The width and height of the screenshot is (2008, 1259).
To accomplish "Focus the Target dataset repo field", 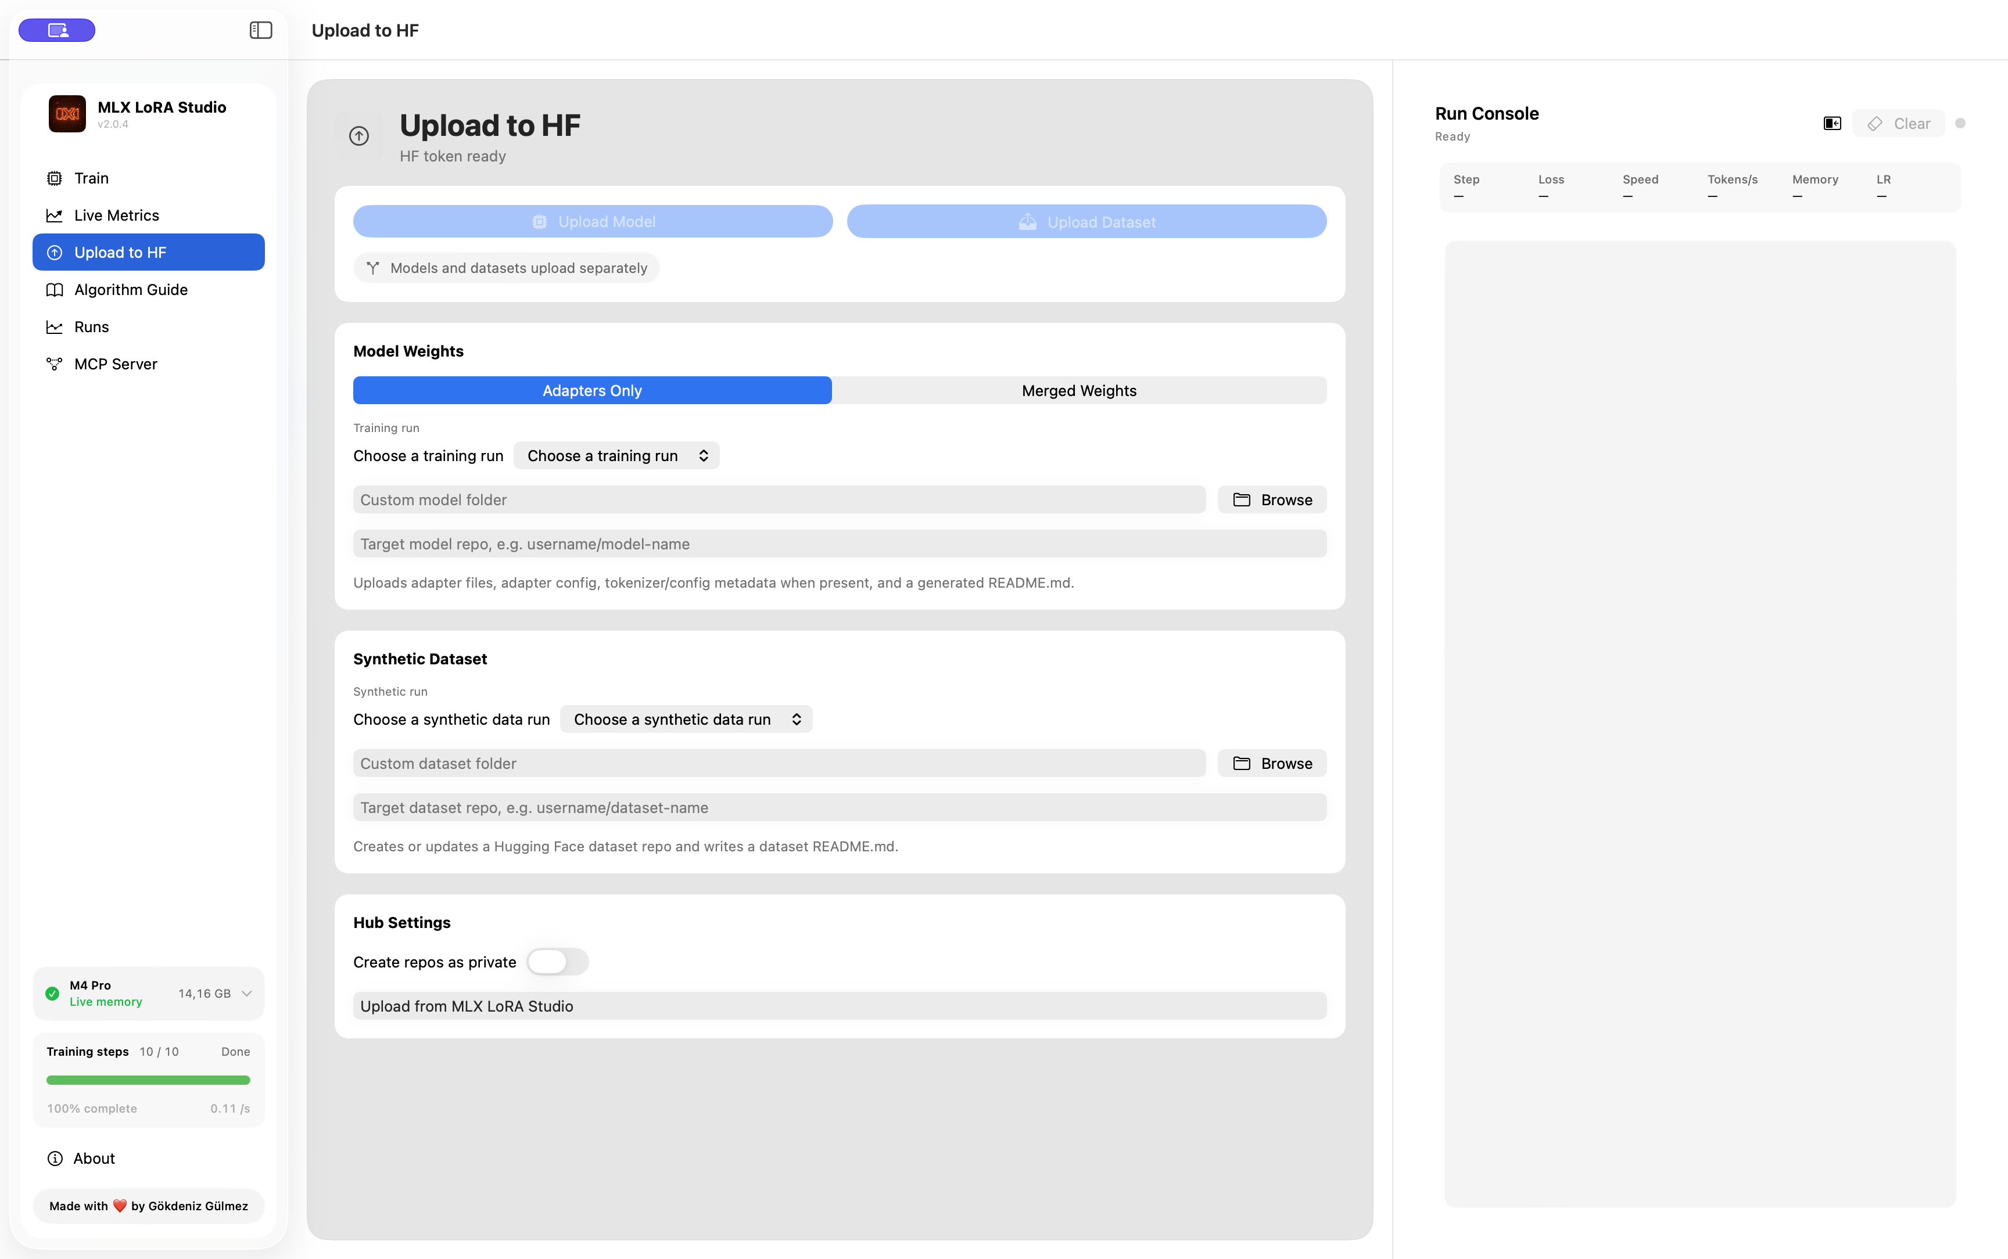I will point(840,808).
